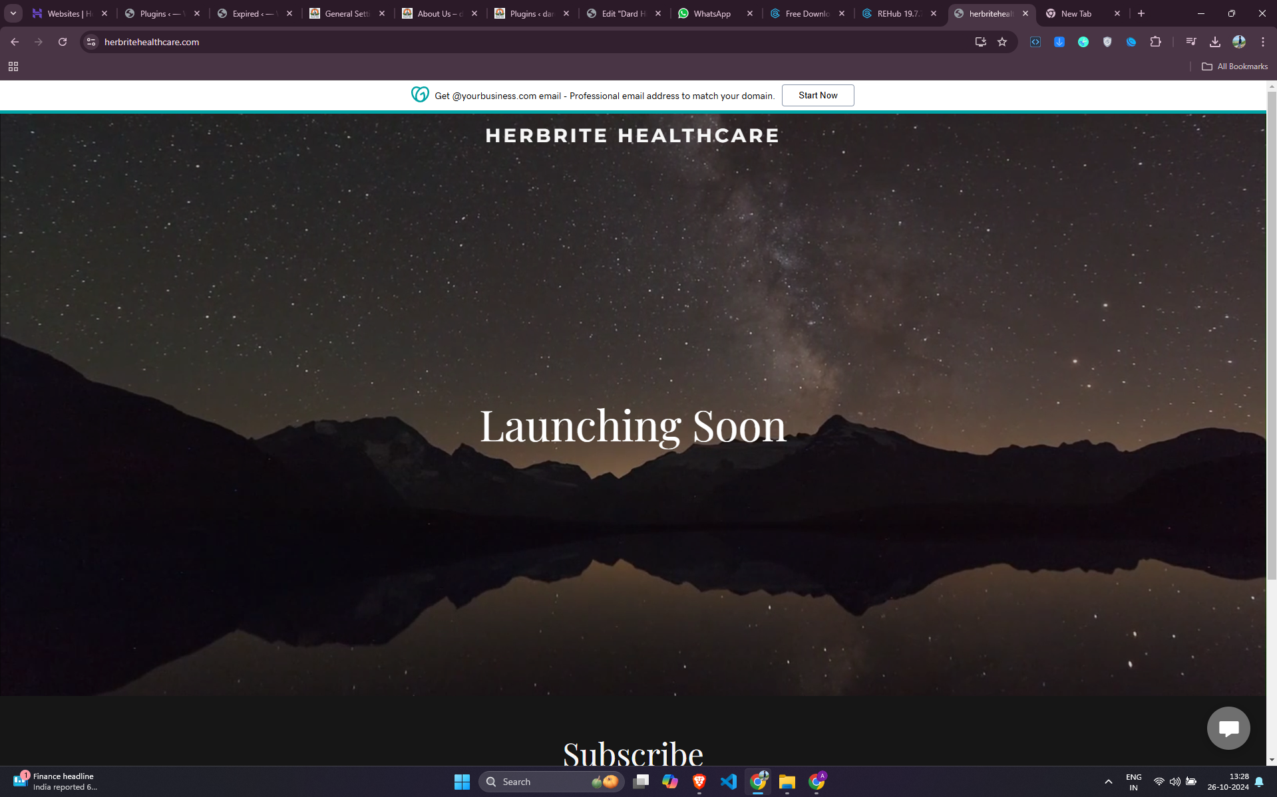Screen dimensions: 1277x797
Task: Switch to the WhatsApp tab
Action: 711,13
